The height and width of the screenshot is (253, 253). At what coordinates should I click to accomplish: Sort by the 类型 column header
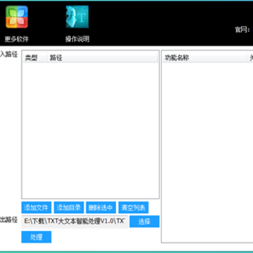[x=35, y=58]
